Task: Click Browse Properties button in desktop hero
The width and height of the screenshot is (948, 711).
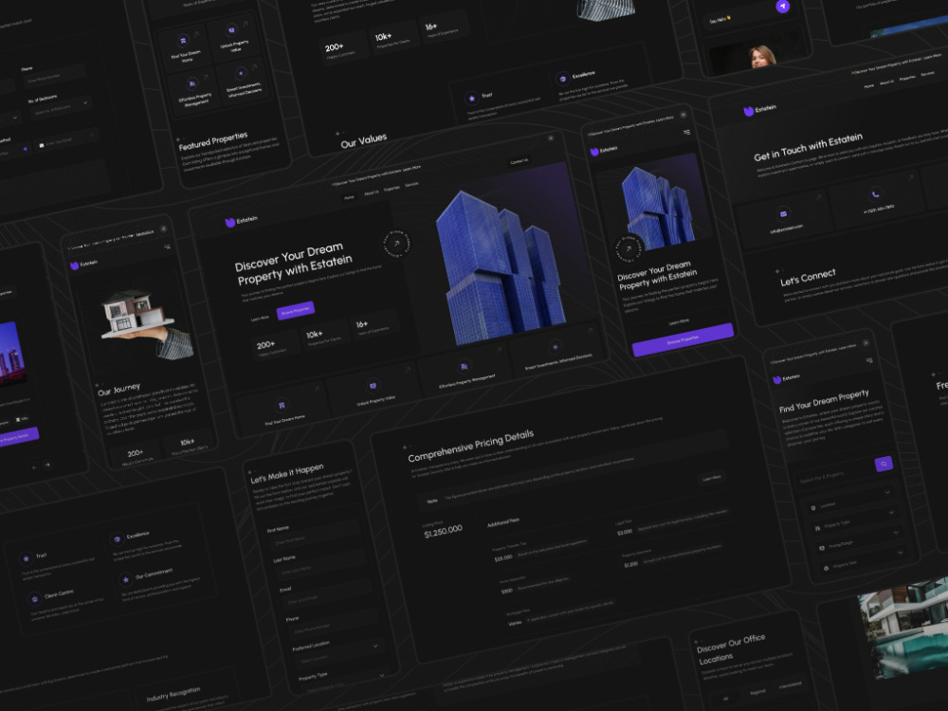Action: click(296, 310)
